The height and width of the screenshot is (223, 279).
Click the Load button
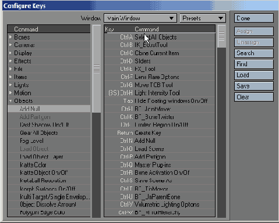(x=254, y=75)
